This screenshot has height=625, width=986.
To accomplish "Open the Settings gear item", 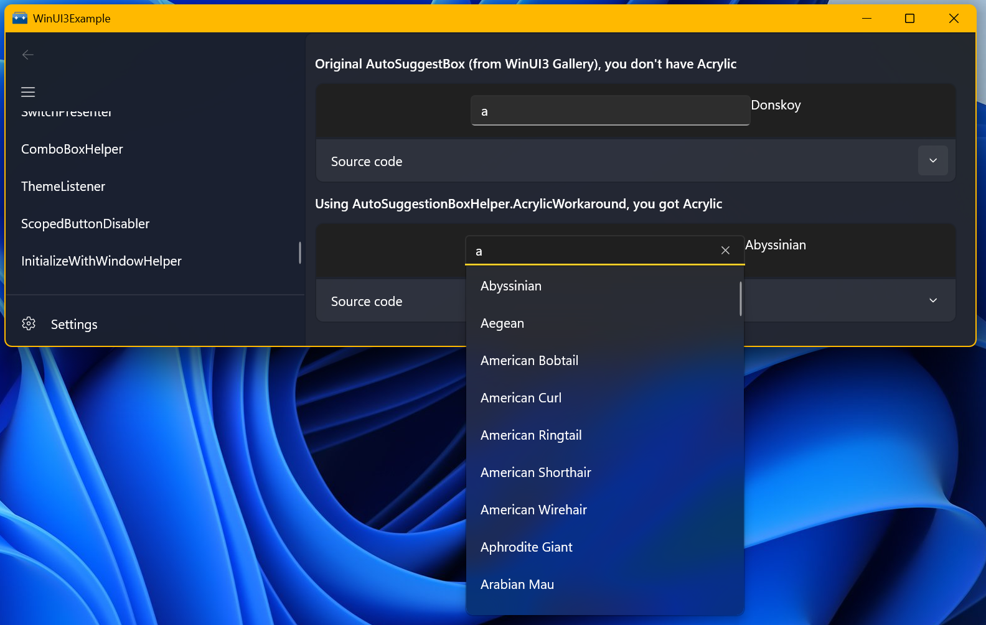I will 155,324.
